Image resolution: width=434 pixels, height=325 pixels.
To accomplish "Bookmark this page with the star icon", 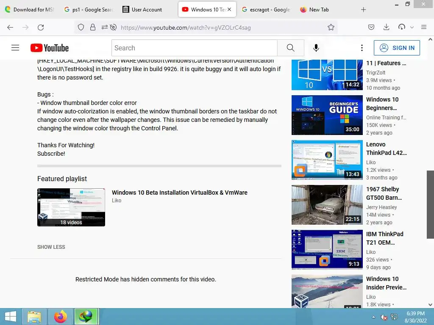I will (x=331, y=28).
